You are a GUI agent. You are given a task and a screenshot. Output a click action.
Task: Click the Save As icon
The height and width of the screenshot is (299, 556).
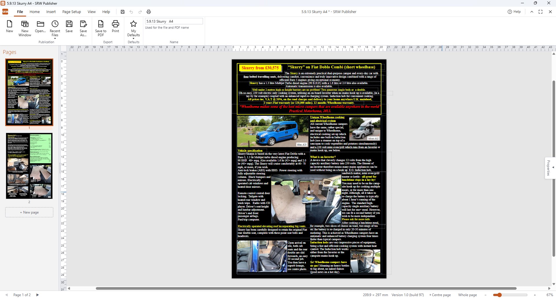click(83, 28)
